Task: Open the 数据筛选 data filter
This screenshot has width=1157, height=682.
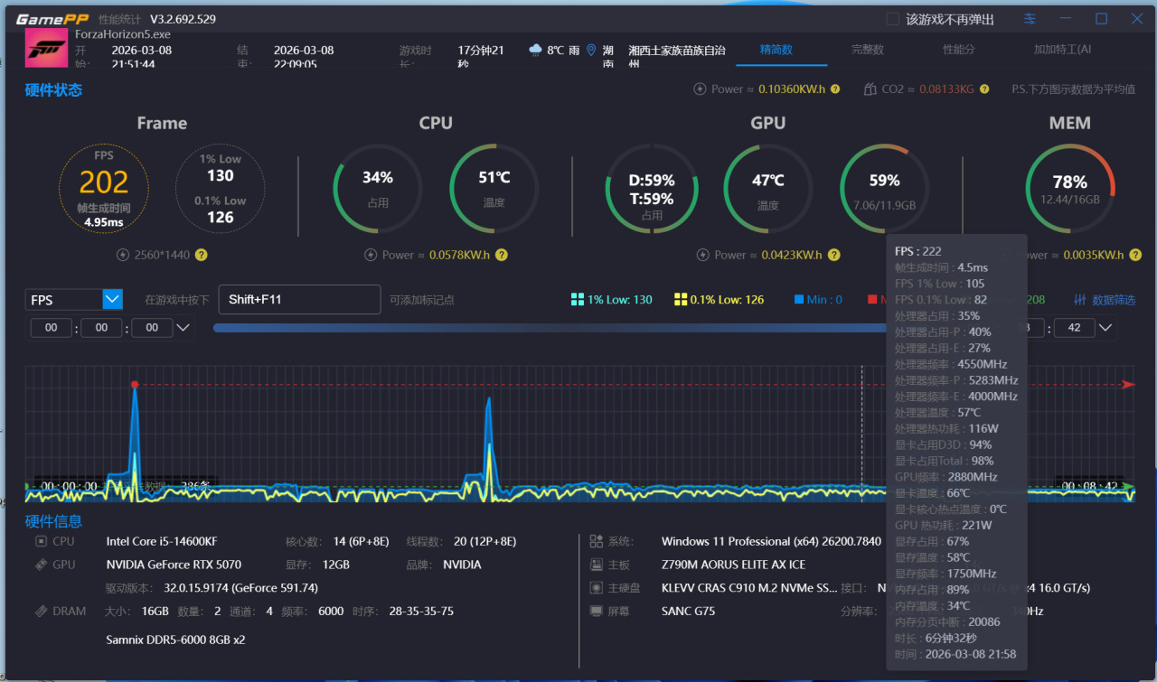Action: click(x=1105, y=300)
